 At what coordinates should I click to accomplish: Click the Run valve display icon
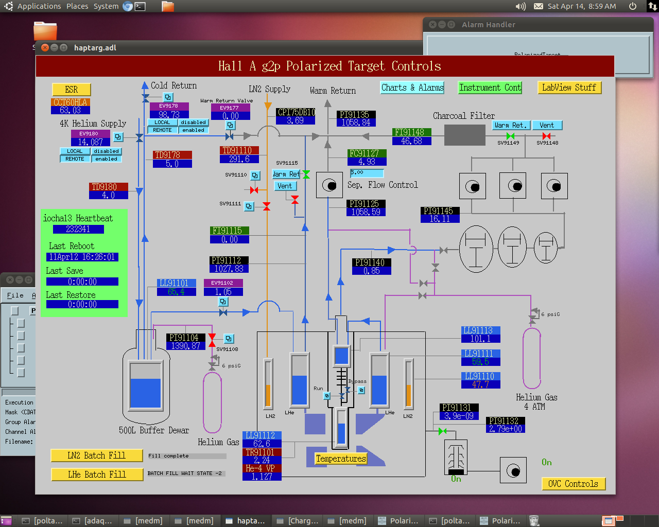326,396
